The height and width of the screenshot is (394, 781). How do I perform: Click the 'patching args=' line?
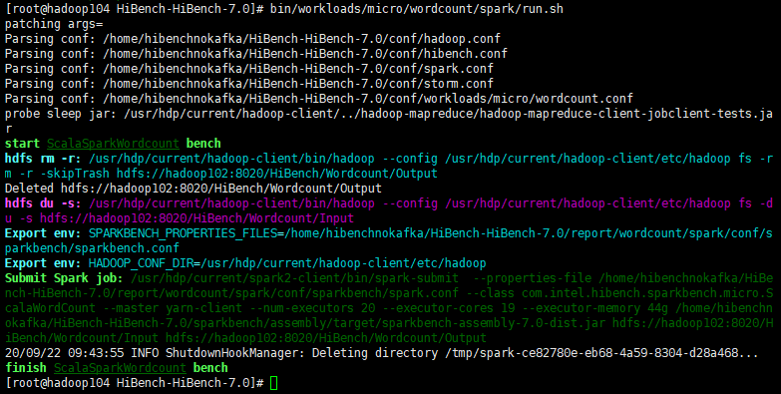point(54,23)
